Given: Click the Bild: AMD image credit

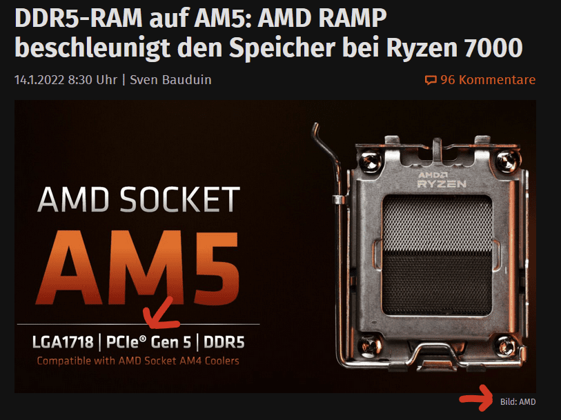Looking at the screenshot, I should coord(518,402).
